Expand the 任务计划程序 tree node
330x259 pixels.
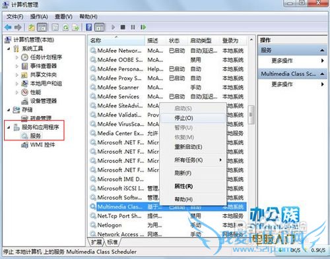pyautogui.click(x=17, y=57)
